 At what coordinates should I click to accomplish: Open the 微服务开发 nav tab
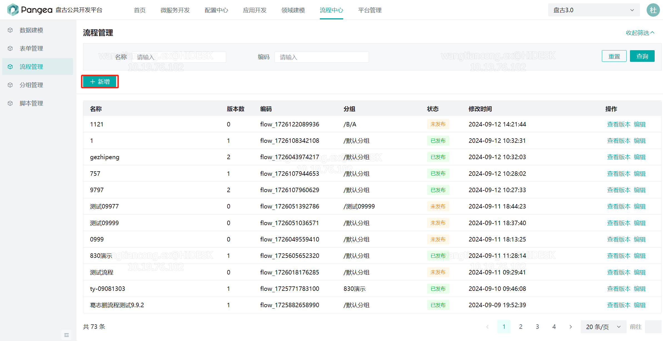tap(175, 10)
